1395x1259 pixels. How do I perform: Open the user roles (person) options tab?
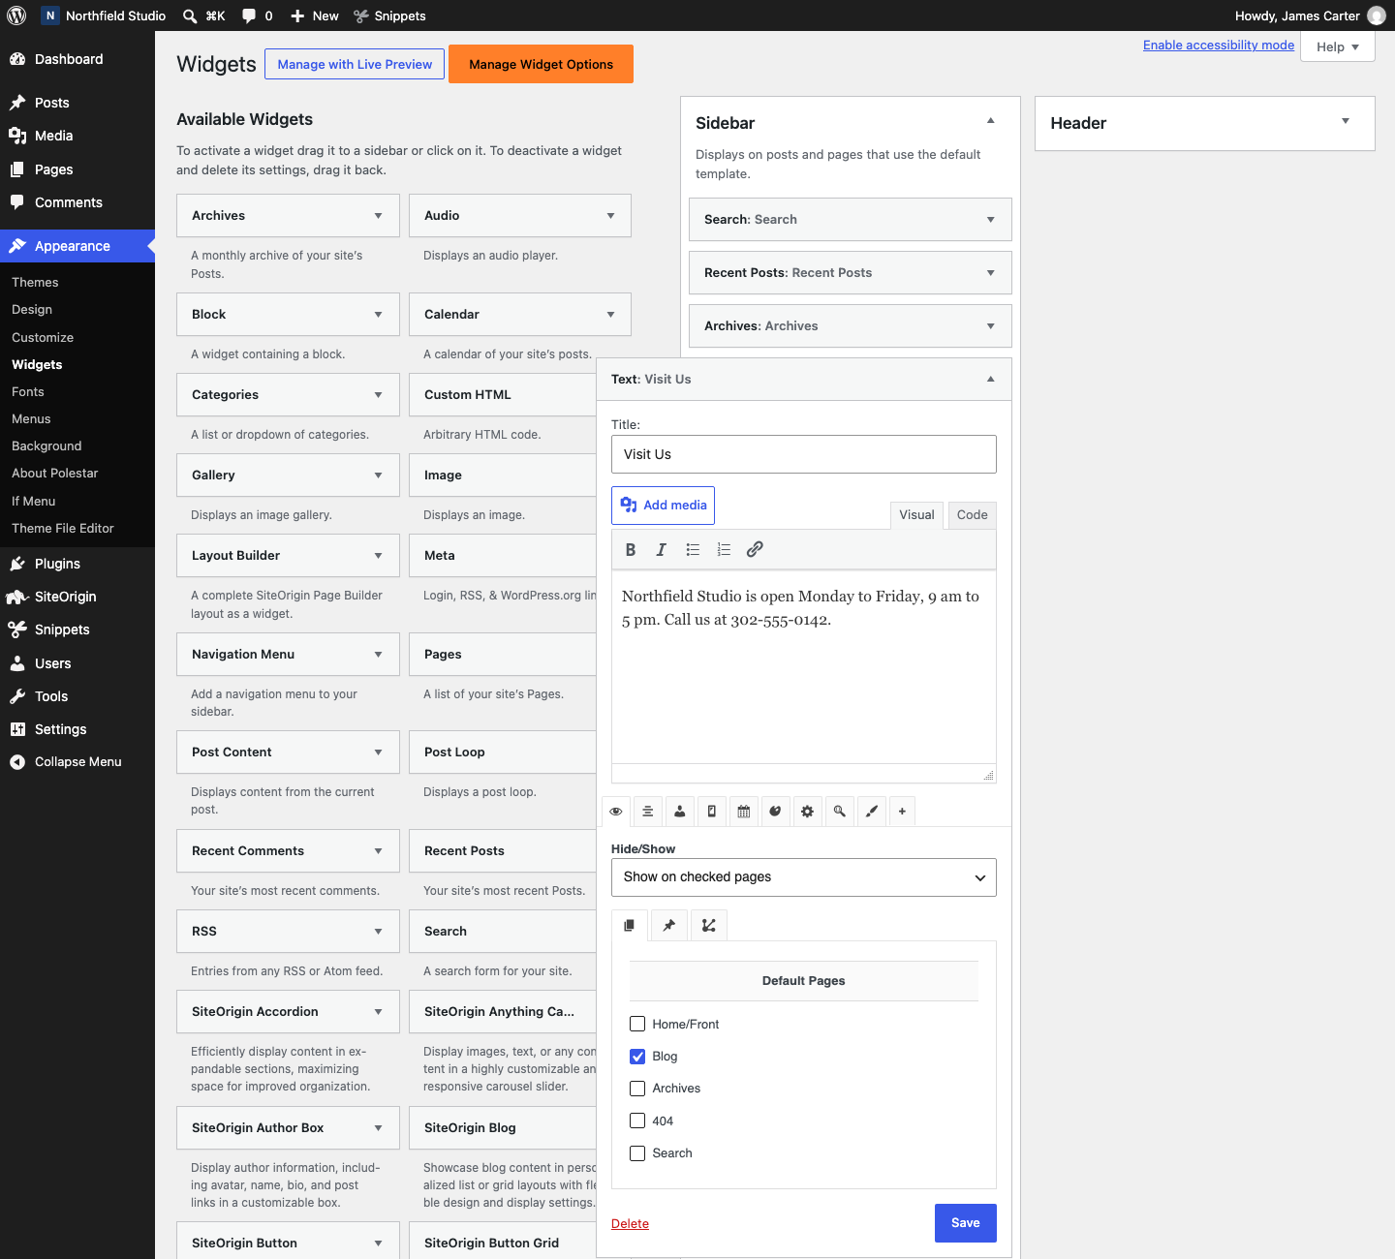[680, 812]
